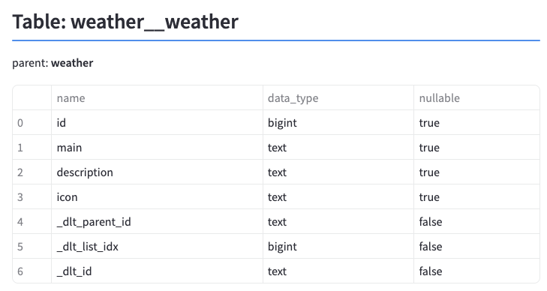The height and width of the screenshot is (291, 547).
Task: Select the id name cell
Action: [157, 123]
